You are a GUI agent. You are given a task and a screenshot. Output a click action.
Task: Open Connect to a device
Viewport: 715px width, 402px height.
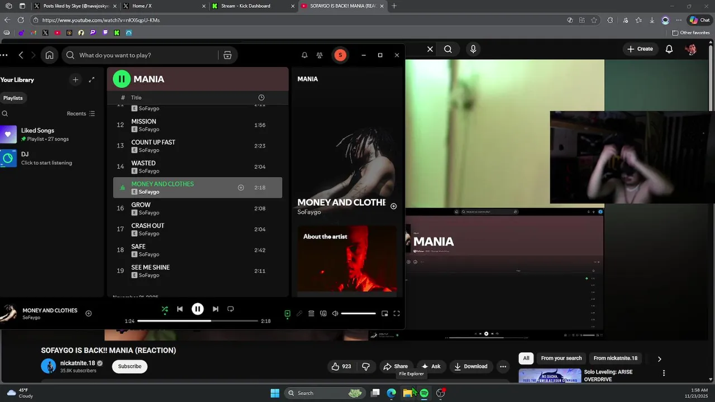323,314
